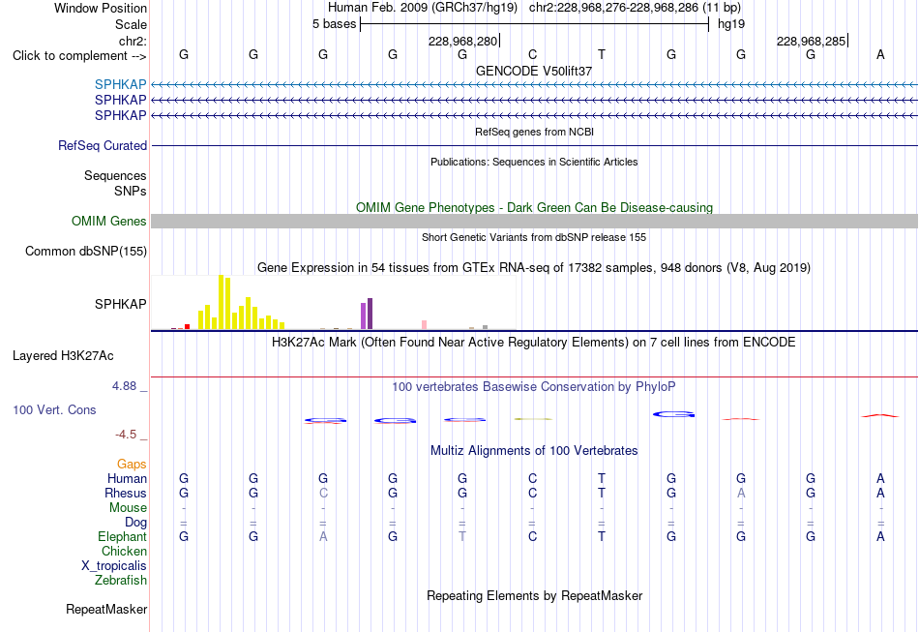The height and width of the screenshot is (632, 919).
Task: Click the 'X_tropicalis' alignment row label
Action: tap(114, 566)
